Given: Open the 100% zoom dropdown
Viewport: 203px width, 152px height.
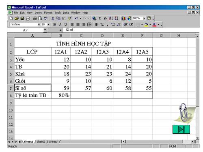Looking at the screenshot, I should (144, 18).
